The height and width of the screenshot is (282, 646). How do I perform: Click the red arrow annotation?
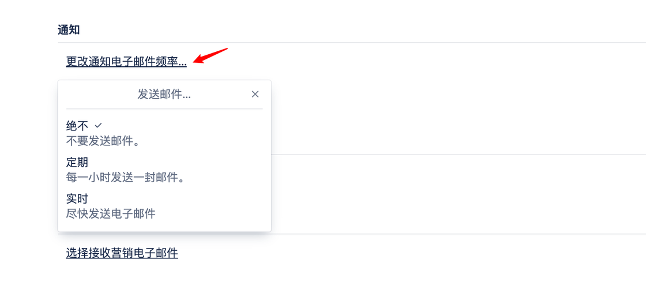[x=211, y=55]
